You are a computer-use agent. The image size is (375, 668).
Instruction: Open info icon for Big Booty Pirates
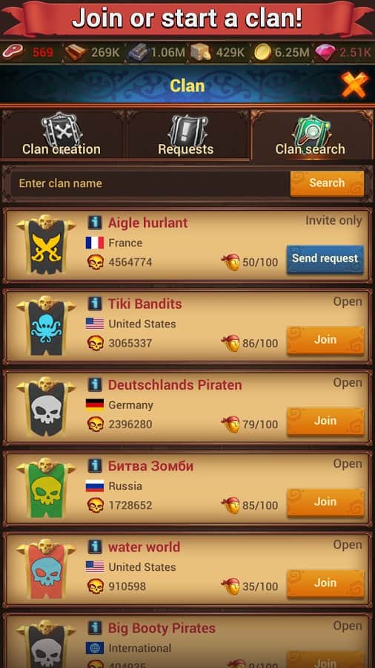[x=94, y=627]
